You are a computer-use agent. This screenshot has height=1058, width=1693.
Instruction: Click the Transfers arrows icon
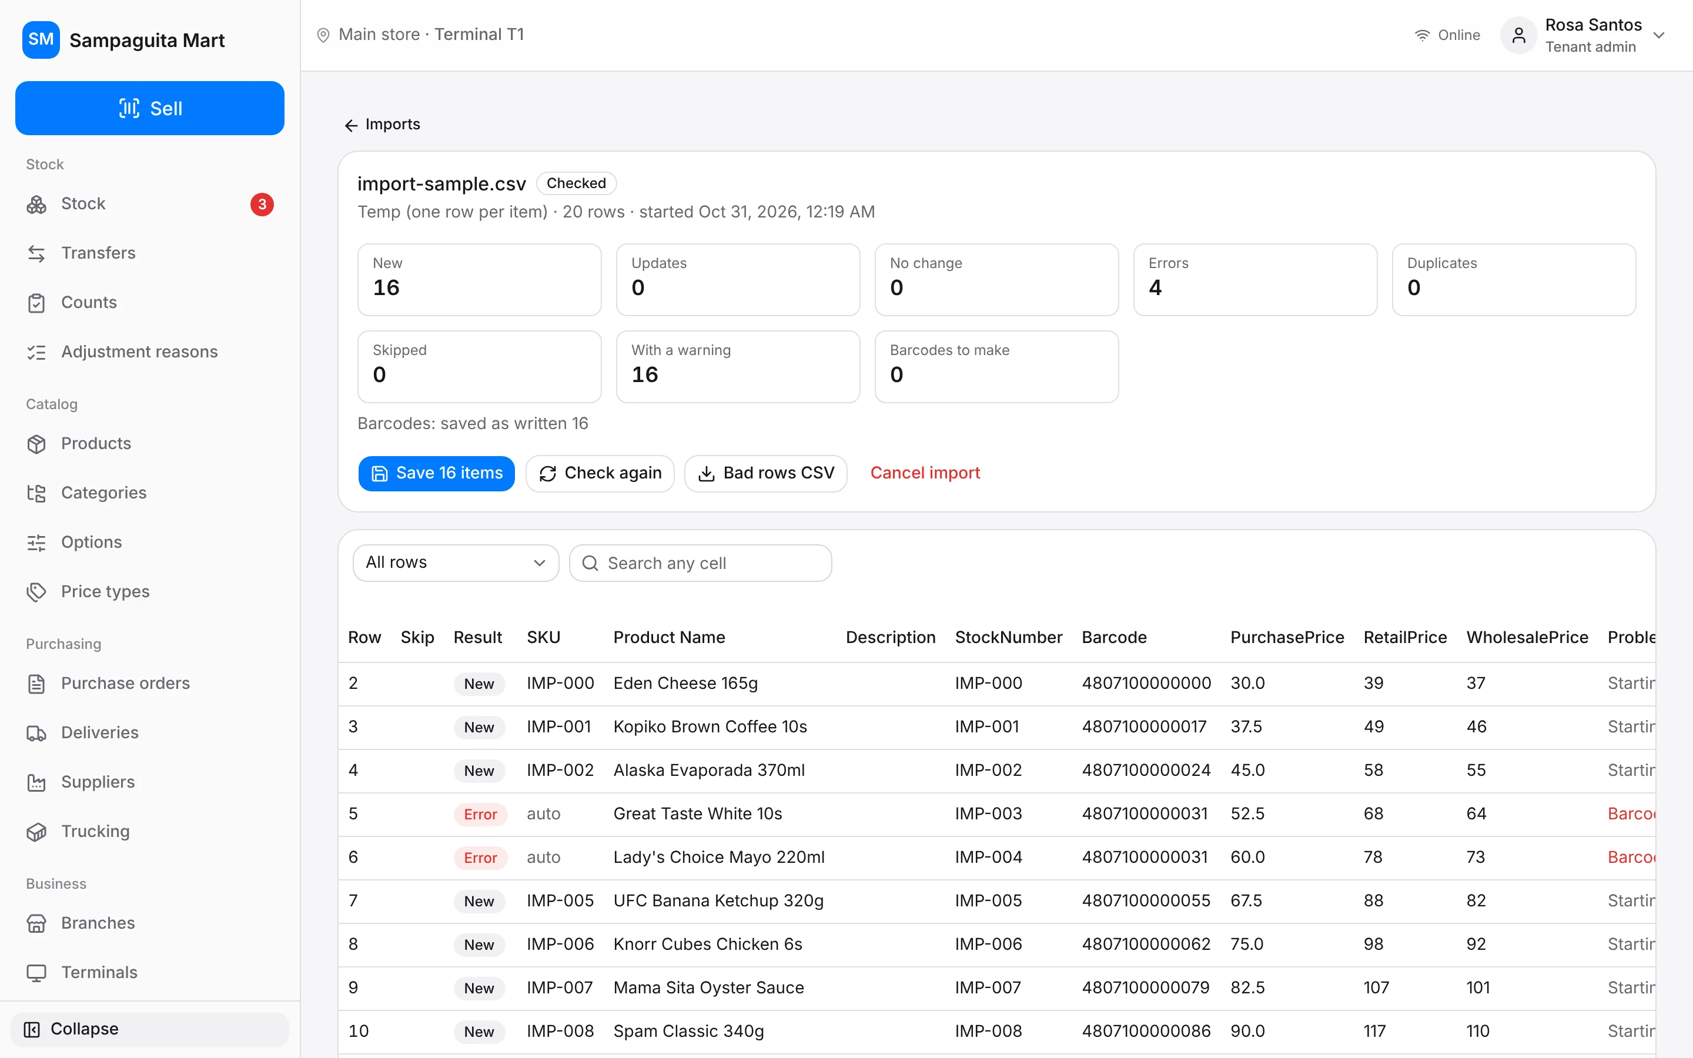point(36,253)
